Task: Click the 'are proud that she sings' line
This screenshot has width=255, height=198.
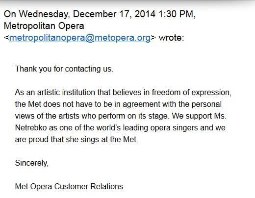Action: (x=76, y=140)
